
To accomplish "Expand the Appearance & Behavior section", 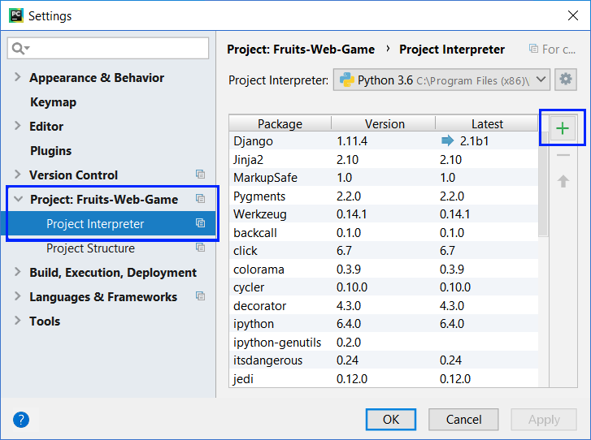I will 18,78.
